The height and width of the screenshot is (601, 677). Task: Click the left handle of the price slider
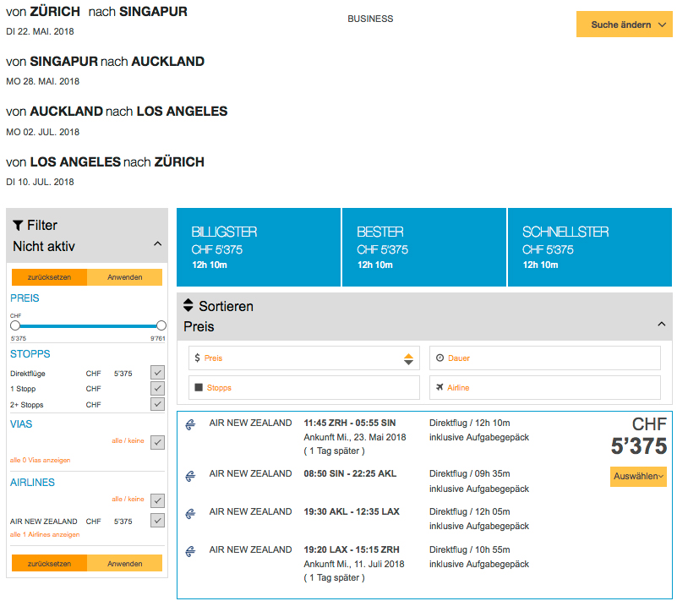pos(15,325)
